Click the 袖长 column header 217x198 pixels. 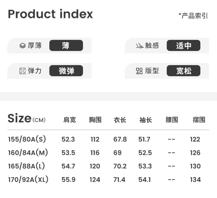pyautogui.click(x=146, y=120)
